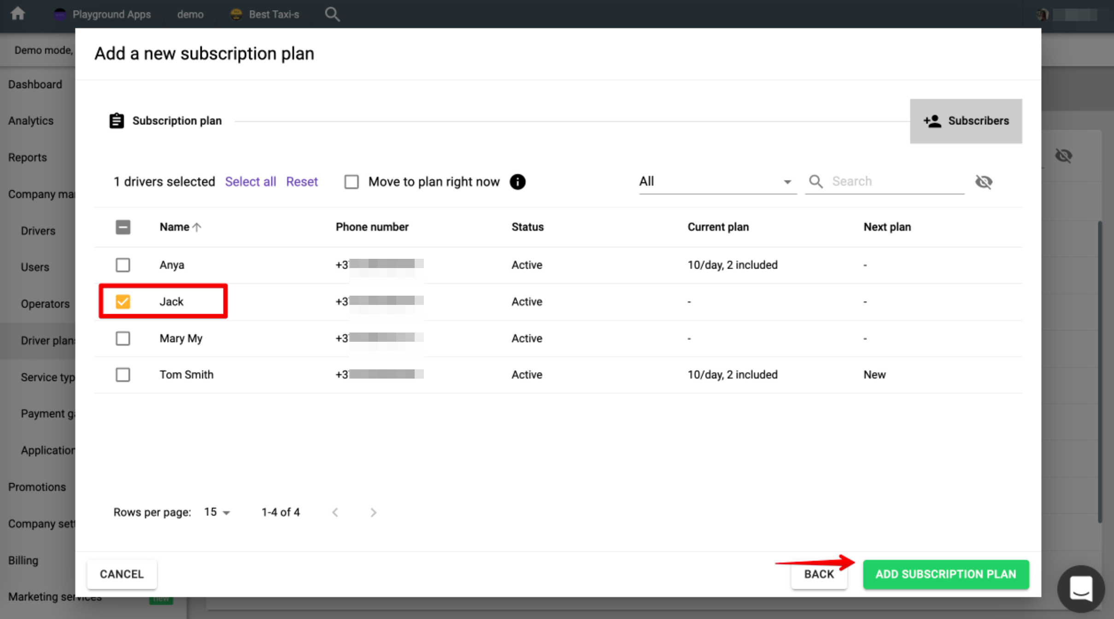
Task: Click the magnifier icon in top navigation
Action: click(332, 14)
